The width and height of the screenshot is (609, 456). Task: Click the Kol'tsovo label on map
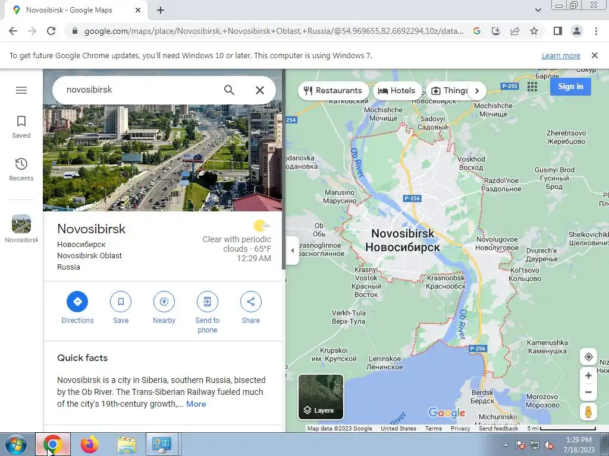[x=525, y=274]
